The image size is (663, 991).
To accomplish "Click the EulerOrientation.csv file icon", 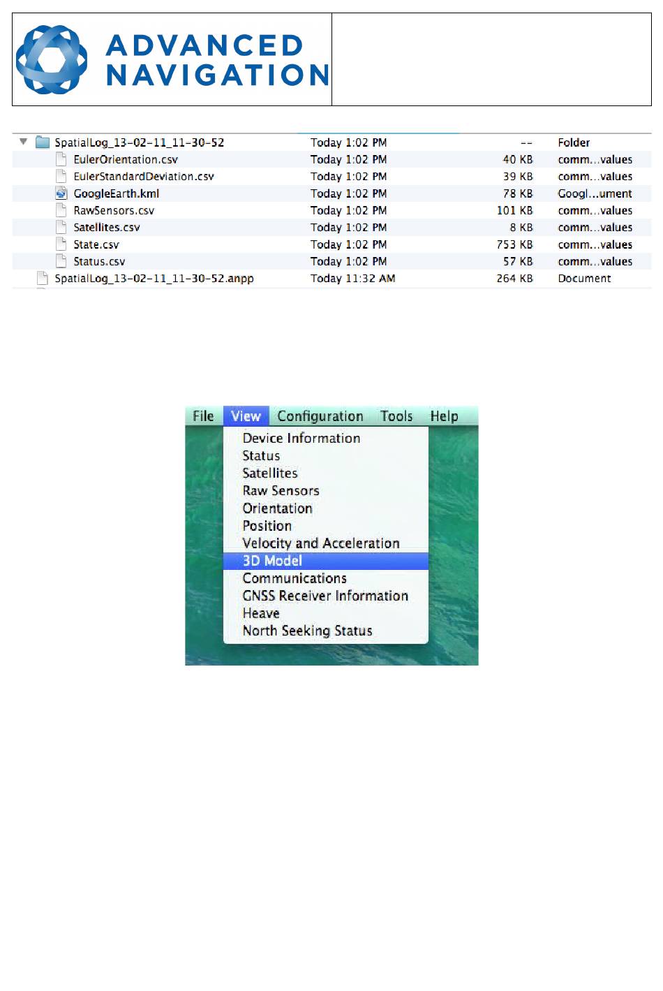I will 61,159.
